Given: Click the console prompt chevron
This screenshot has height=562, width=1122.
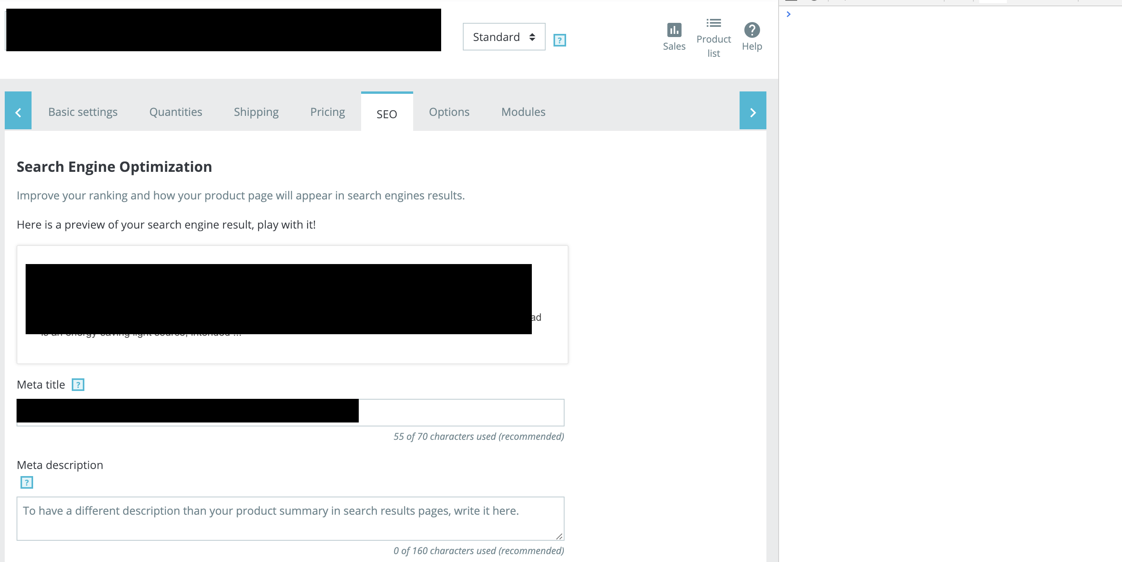Looking at the screenshot, I should pyautogui.click(x=788, y=14).
